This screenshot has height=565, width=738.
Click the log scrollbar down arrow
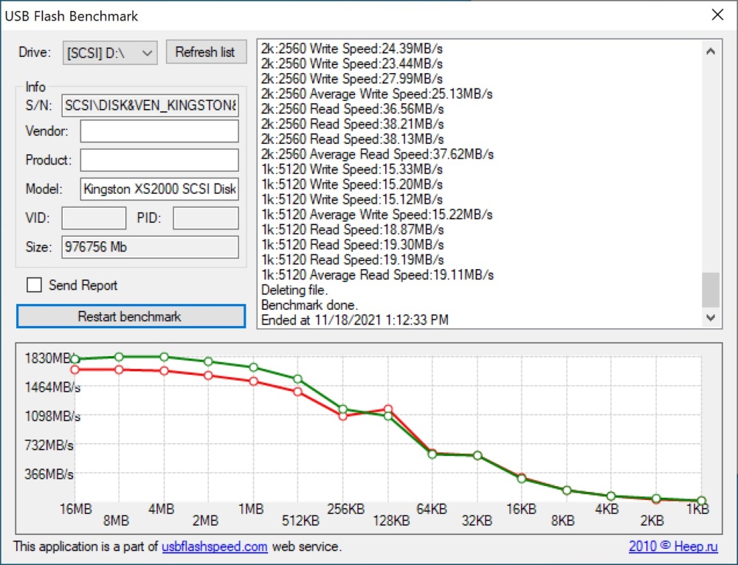point(711,318)
